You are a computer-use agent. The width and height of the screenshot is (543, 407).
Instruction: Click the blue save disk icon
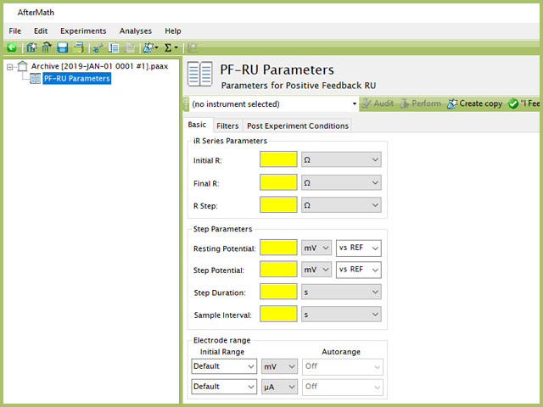pyautogui.click(x=62, y=47)
